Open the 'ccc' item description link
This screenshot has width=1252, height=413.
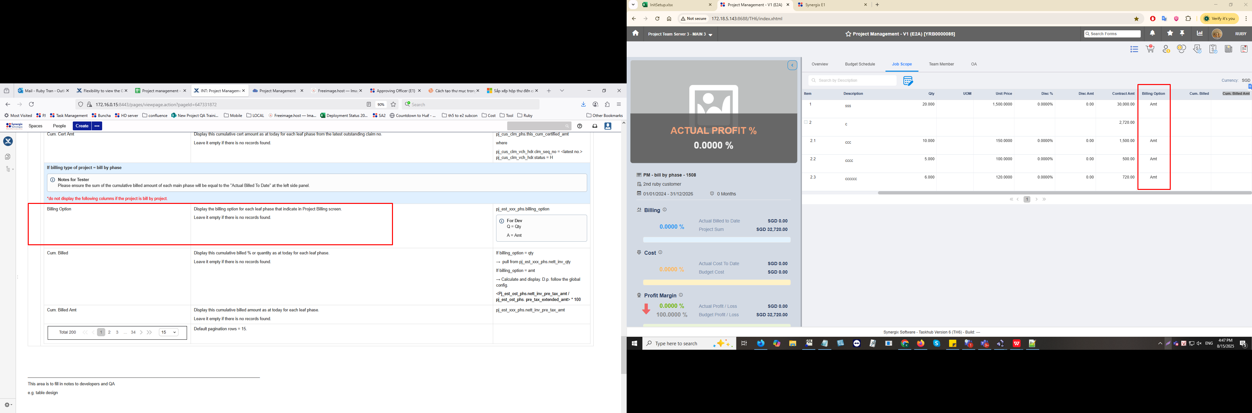click(848, 143)
